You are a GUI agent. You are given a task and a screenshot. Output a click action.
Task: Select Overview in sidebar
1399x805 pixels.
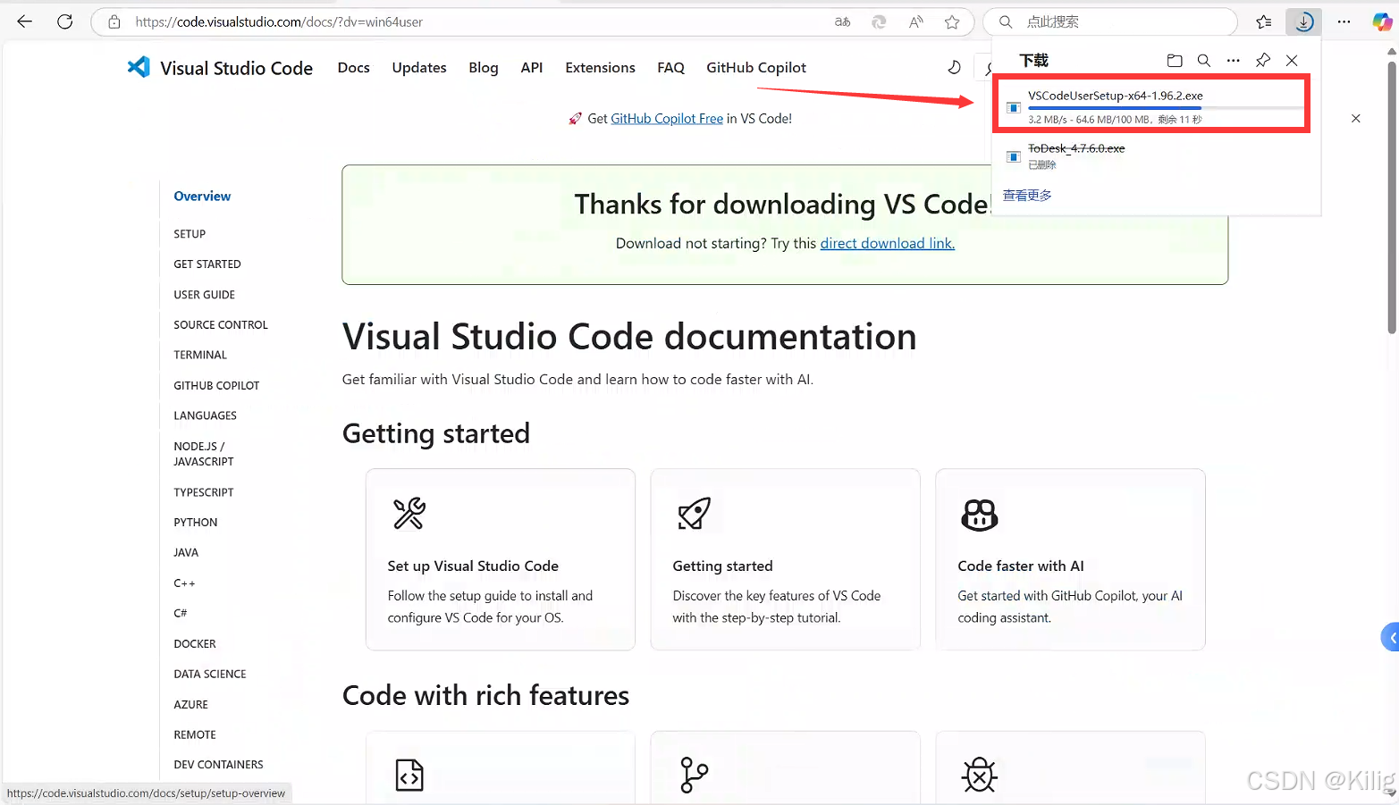point(202,197)
